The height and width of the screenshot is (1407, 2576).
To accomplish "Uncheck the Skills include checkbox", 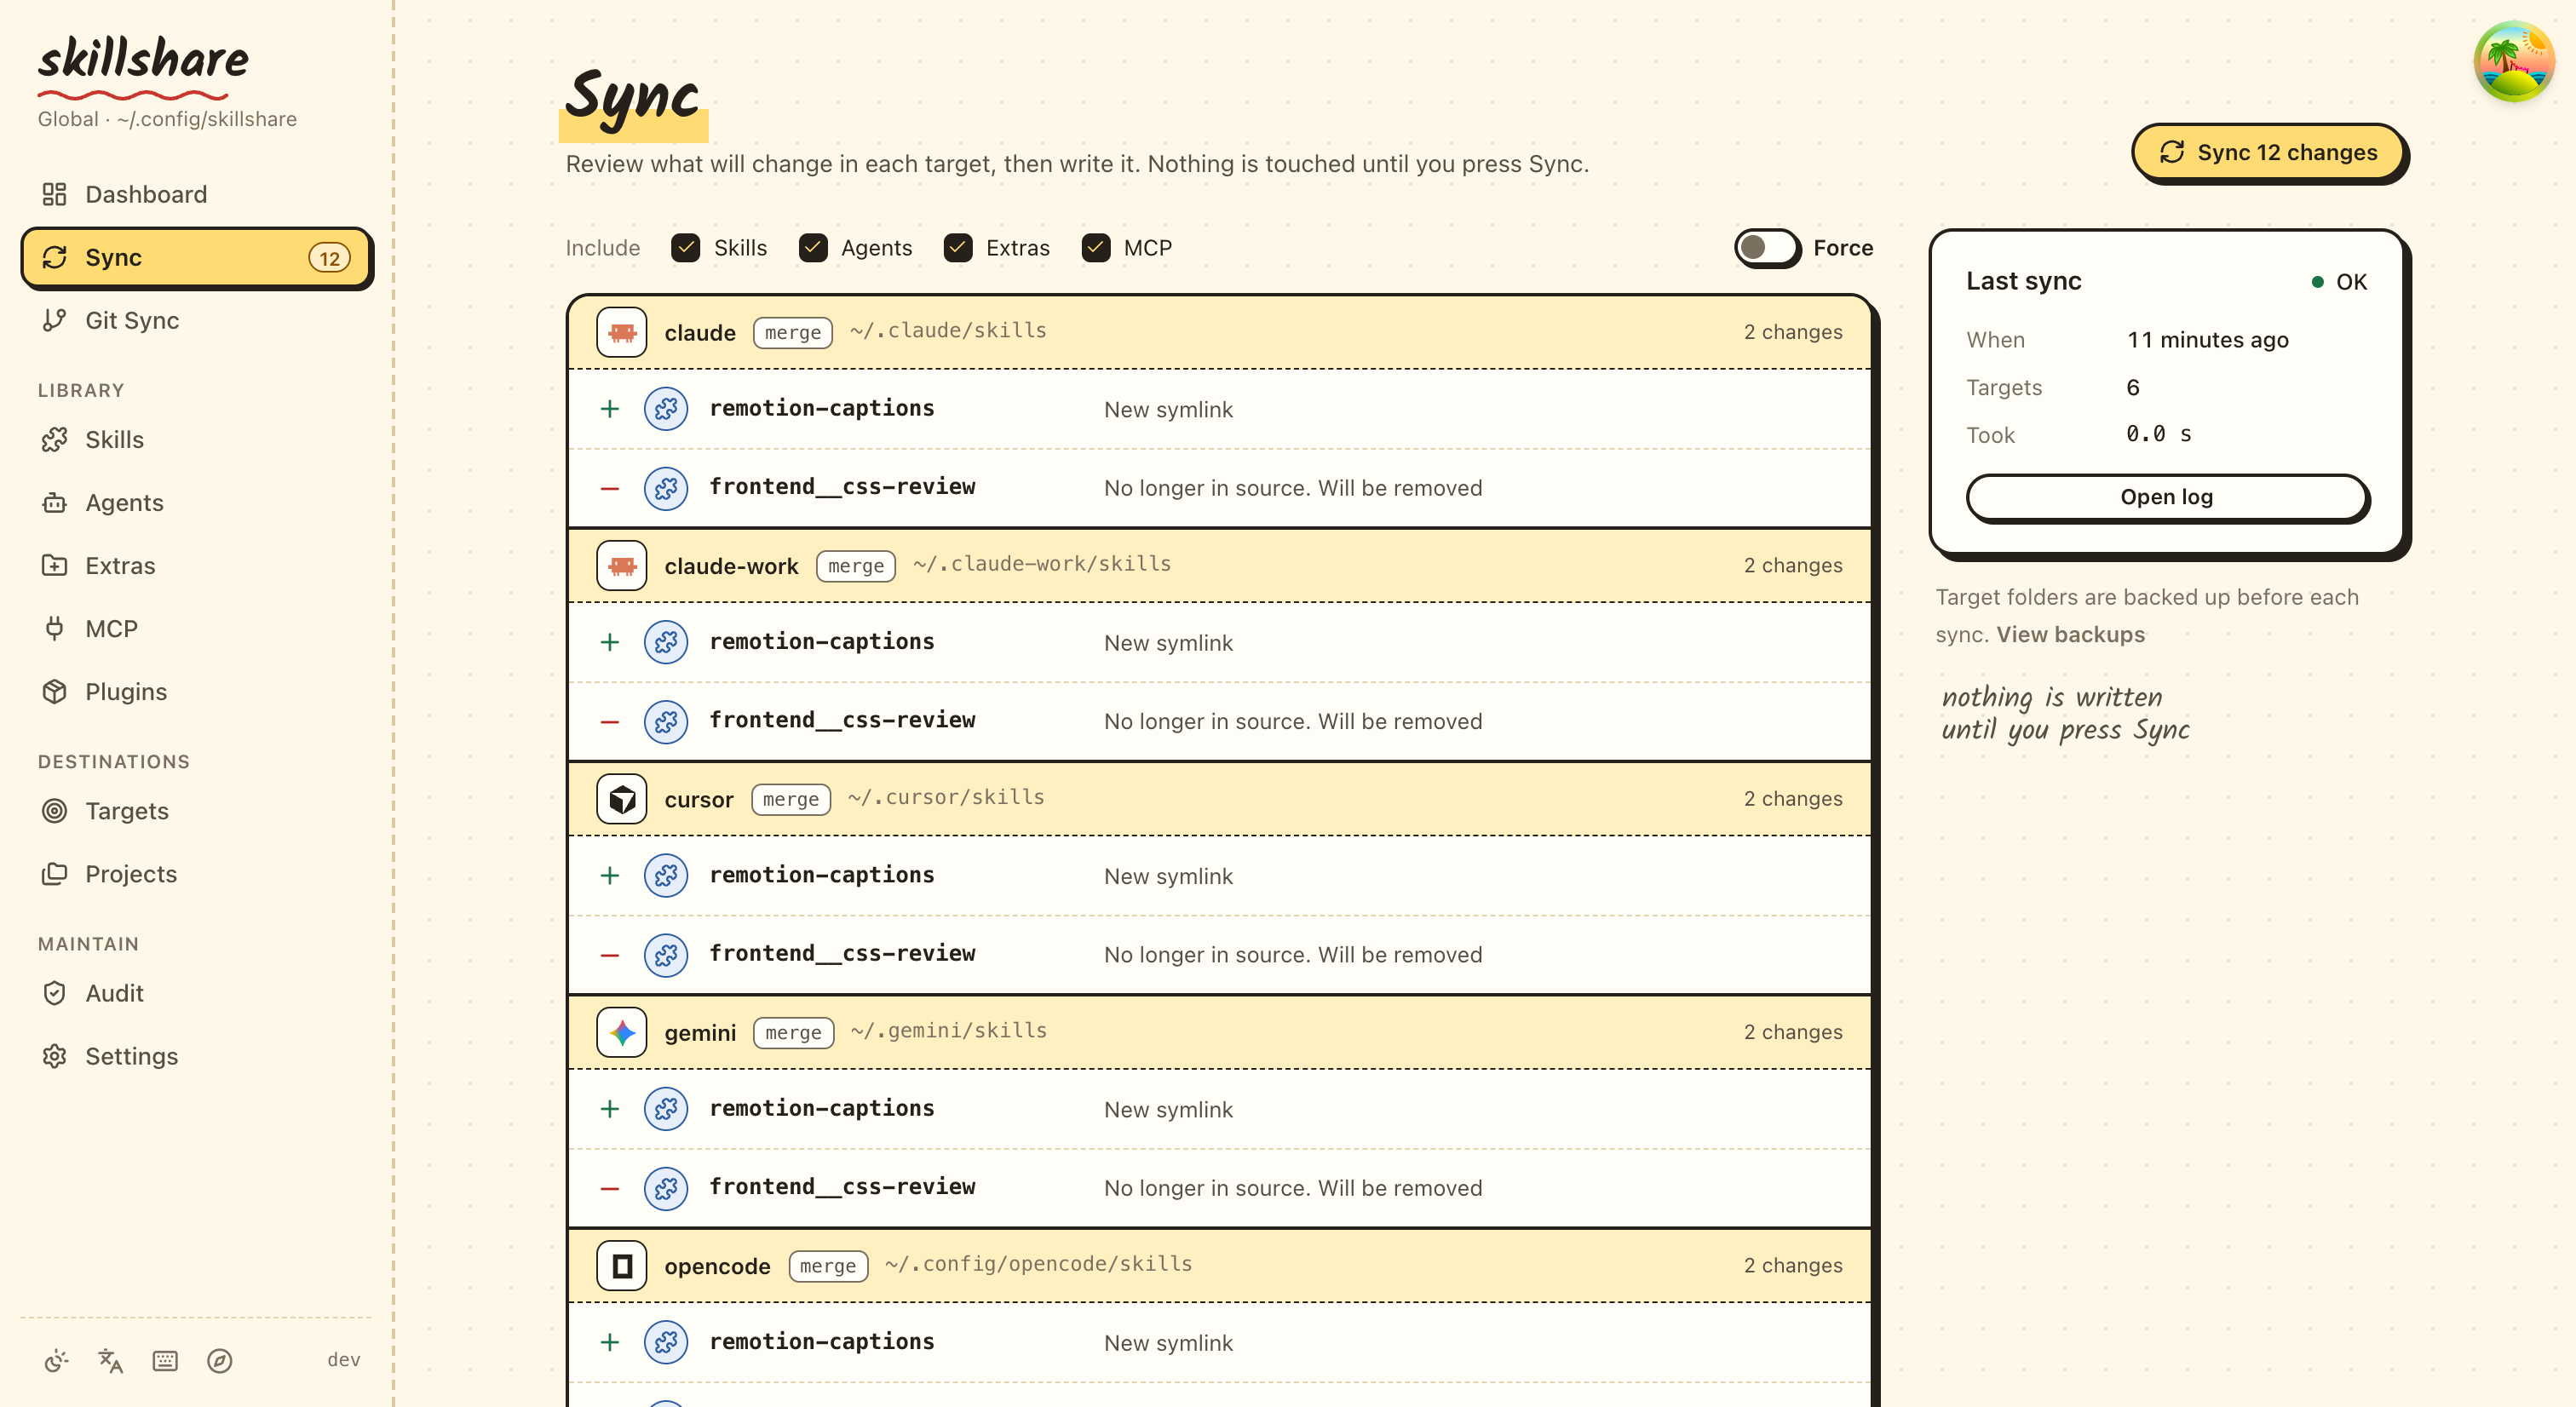I will 685,248.
